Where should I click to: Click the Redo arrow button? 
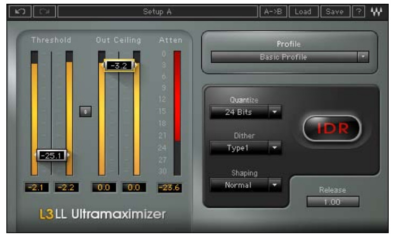click(44, 12)
